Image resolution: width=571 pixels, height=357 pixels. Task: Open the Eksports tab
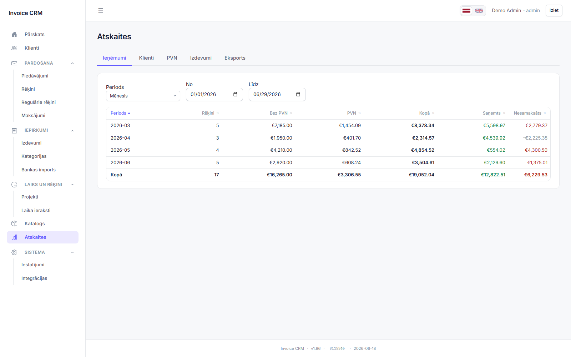[235, 58]
